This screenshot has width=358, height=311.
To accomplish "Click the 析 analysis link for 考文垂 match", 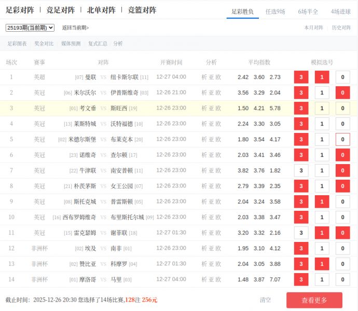I will pyautogui.click(x=204, y=109).
